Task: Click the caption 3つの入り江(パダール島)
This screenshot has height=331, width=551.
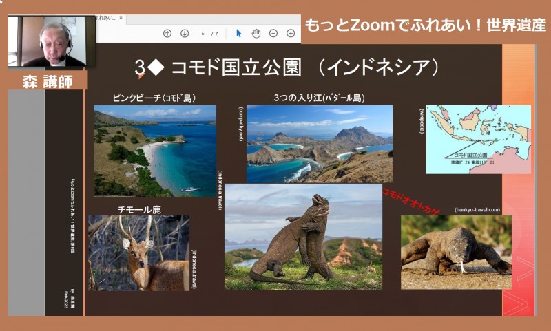Action: point(319,98)
